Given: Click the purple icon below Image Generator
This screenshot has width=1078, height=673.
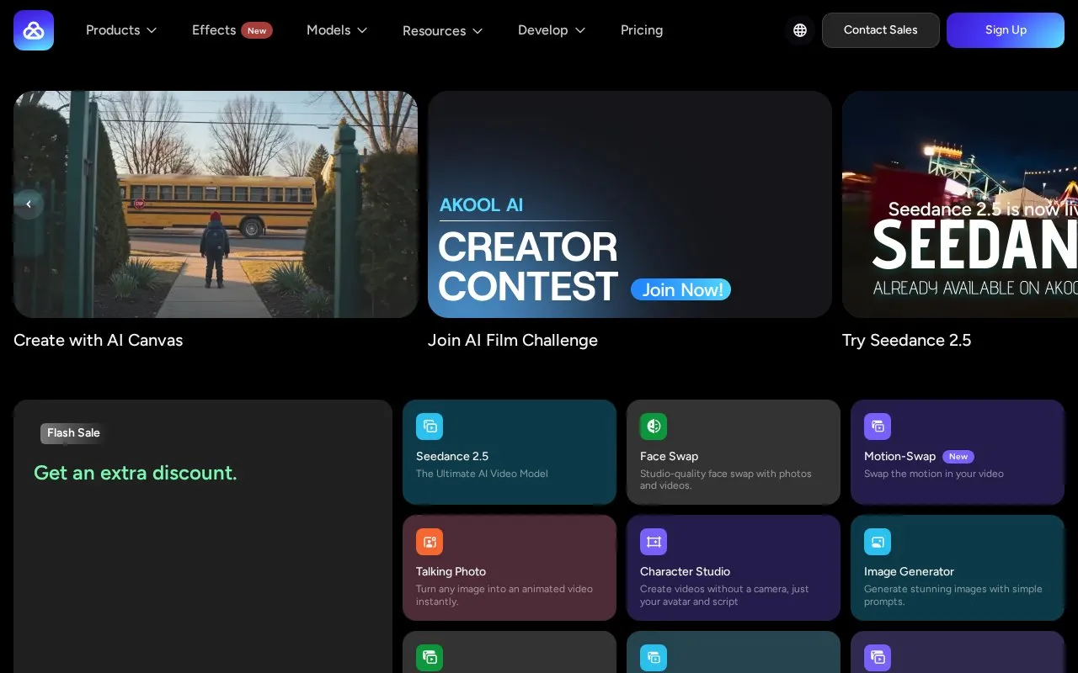Looking at the screenshot, I should click(878, 658).
